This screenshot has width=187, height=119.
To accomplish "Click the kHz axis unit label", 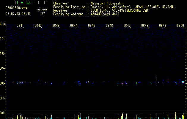I will (x=3, y=24).
